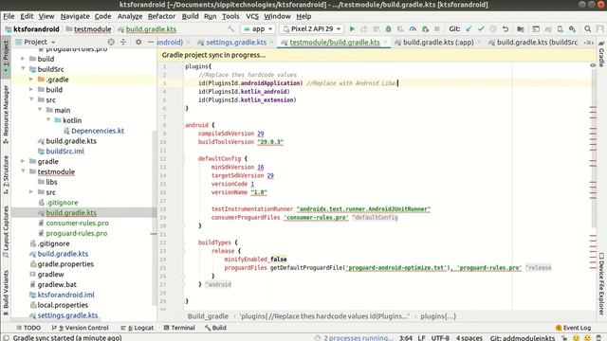Open the Structure side tab

(6, 174)
